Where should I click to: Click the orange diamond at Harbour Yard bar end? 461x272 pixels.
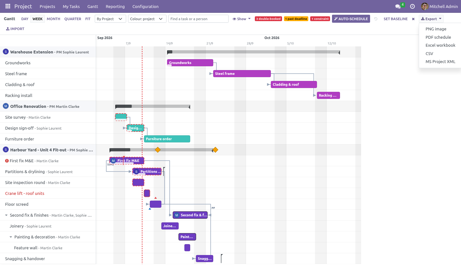pyautogui.click(x=215, y=150)
